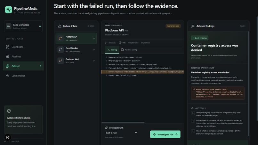Click the code brackets icon beside Next Steps
The width and height of the screenshot is (258, 145).
(192, 108)
